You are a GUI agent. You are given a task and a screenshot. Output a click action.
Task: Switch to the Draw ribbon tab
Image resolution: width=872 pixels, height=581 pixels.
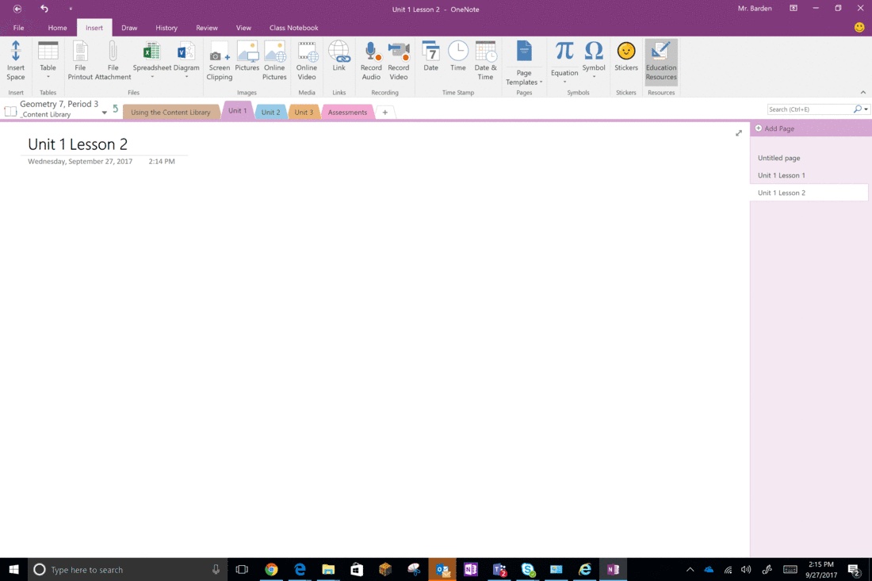129,27
